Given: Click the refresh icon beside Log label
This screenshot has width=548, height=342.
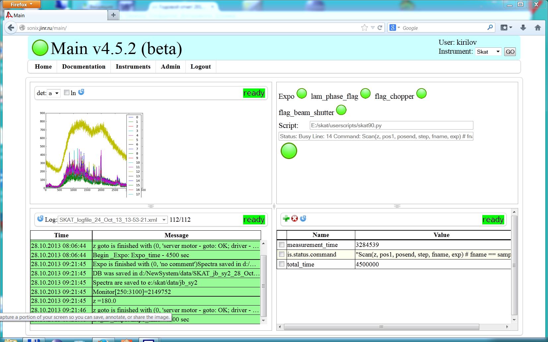Looking at the screenshot, I should pos(40,219).
